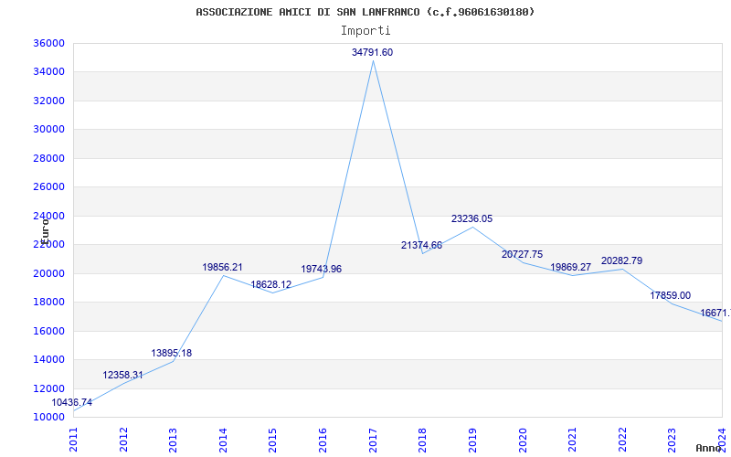
Task: Click the y-axis value 26000
Action: [49, 186]
